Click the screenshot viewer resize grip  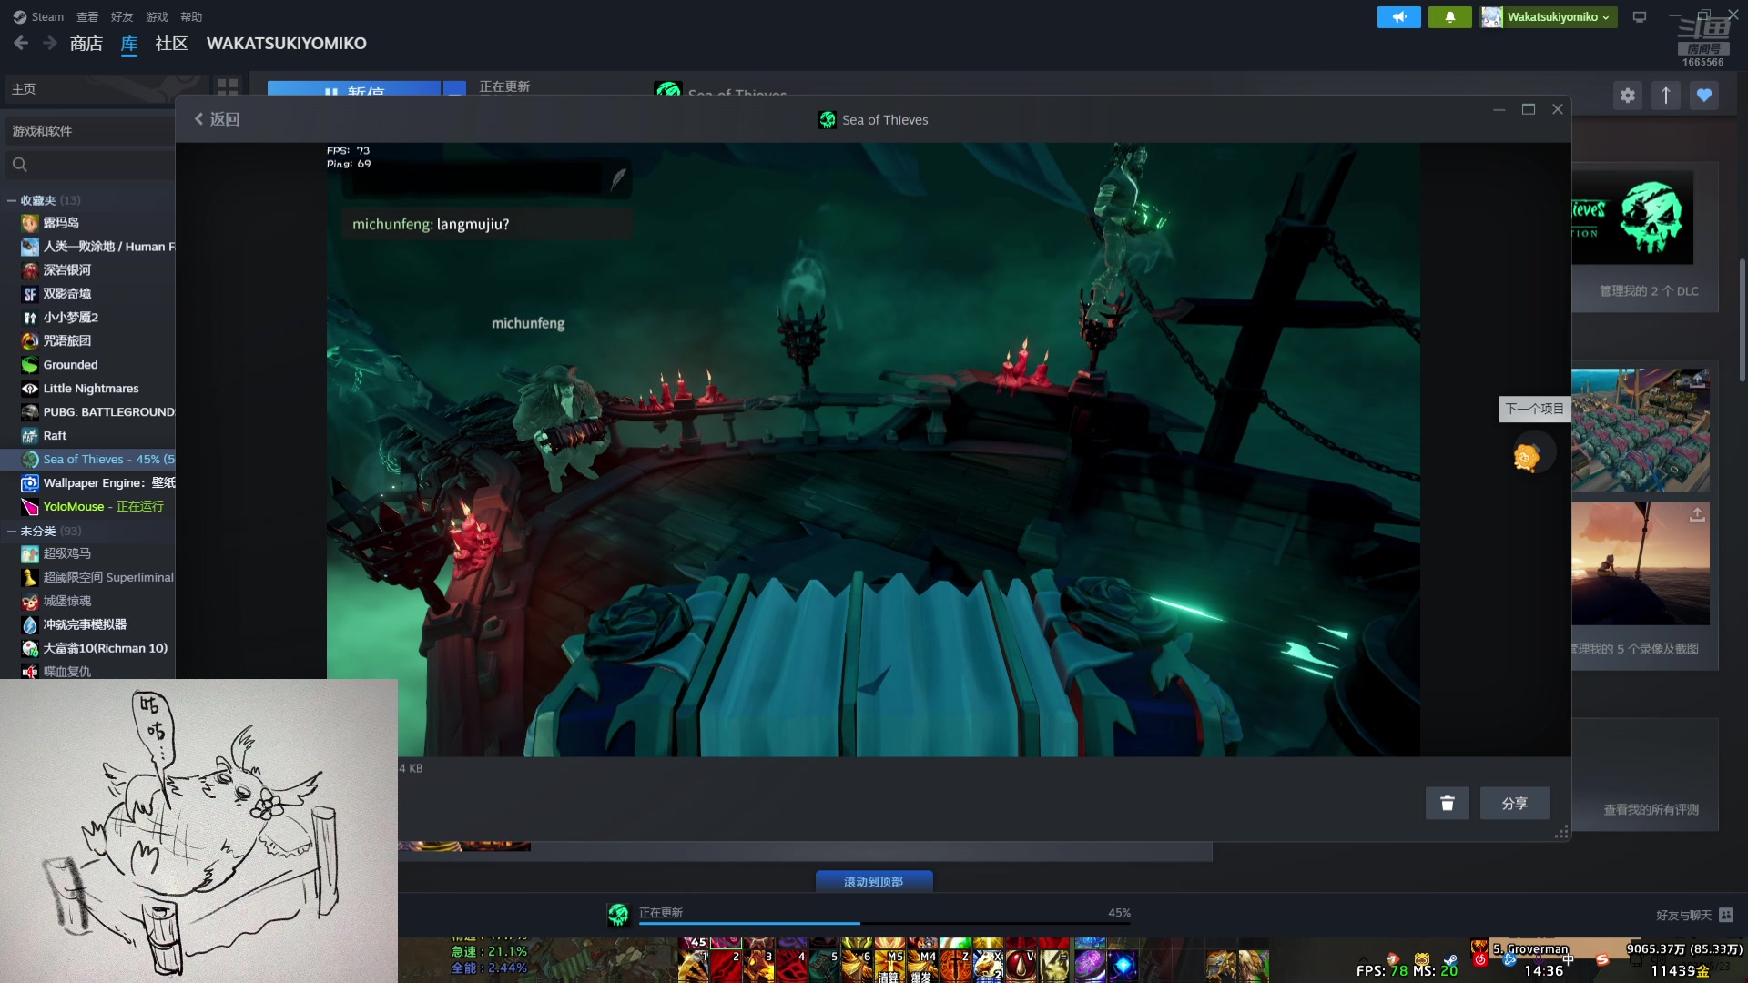point(1561,832)
